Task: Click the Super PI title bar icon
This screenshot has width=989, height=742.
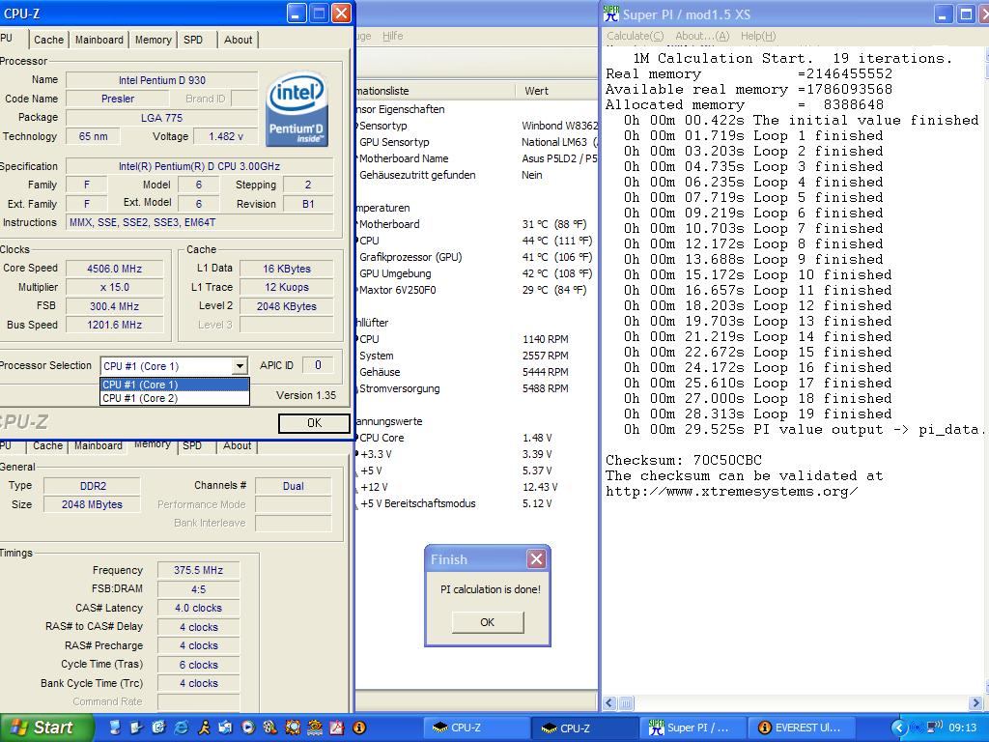Action: point(611,14)
